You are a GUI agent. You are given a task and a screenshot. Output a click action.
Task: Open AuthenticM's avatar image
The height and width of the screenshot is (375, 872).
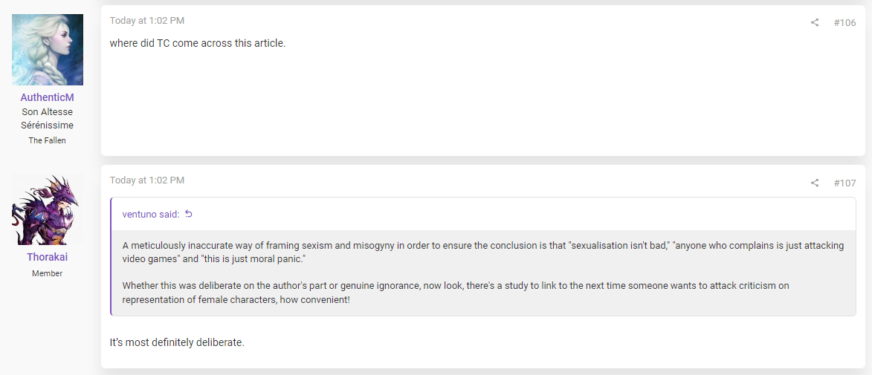click(x=48, y=50)
